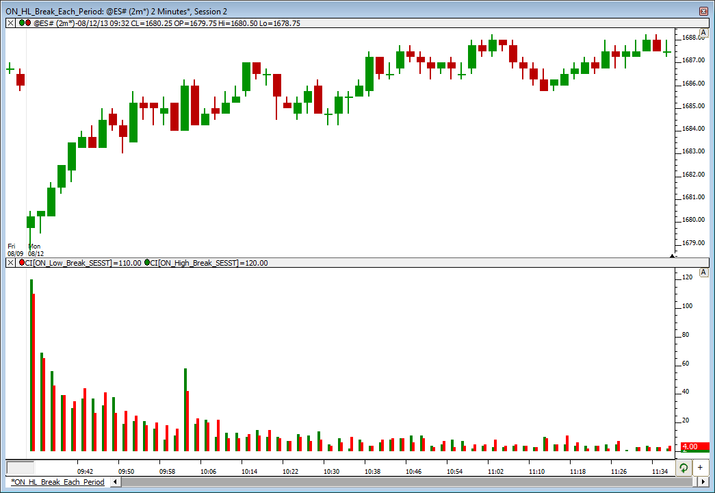This screenshot has width=715, height=493.
Task: Click the green refresh arrow icon
Action: coord(683,468)
